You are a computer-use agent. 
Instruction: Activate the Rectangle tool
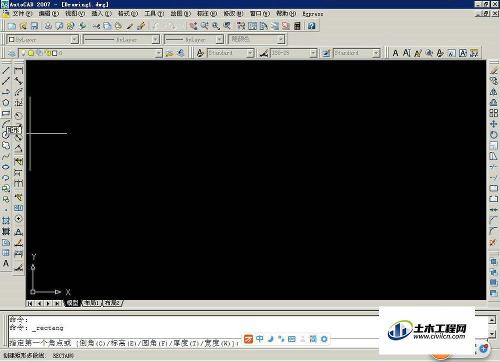coord(5,113)
